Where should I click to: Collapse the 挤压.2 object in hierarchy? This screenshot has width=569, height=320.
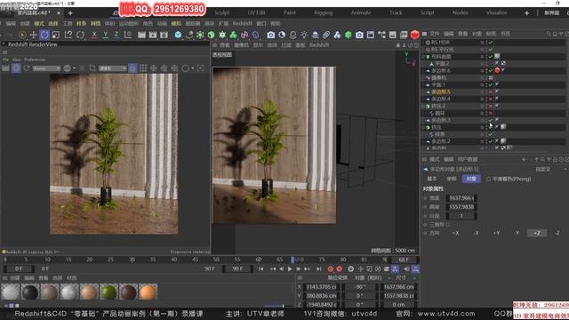[x=423, y=107]
